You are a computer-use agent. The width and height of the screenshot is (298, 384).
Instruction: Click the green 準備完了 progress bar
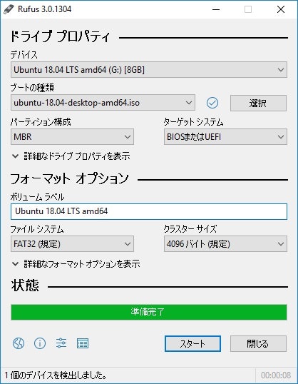pos(149,312)
